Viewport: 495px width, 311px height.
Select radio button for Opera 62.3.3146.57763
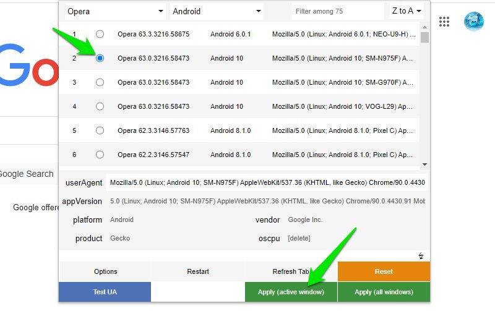pos(100,130)
